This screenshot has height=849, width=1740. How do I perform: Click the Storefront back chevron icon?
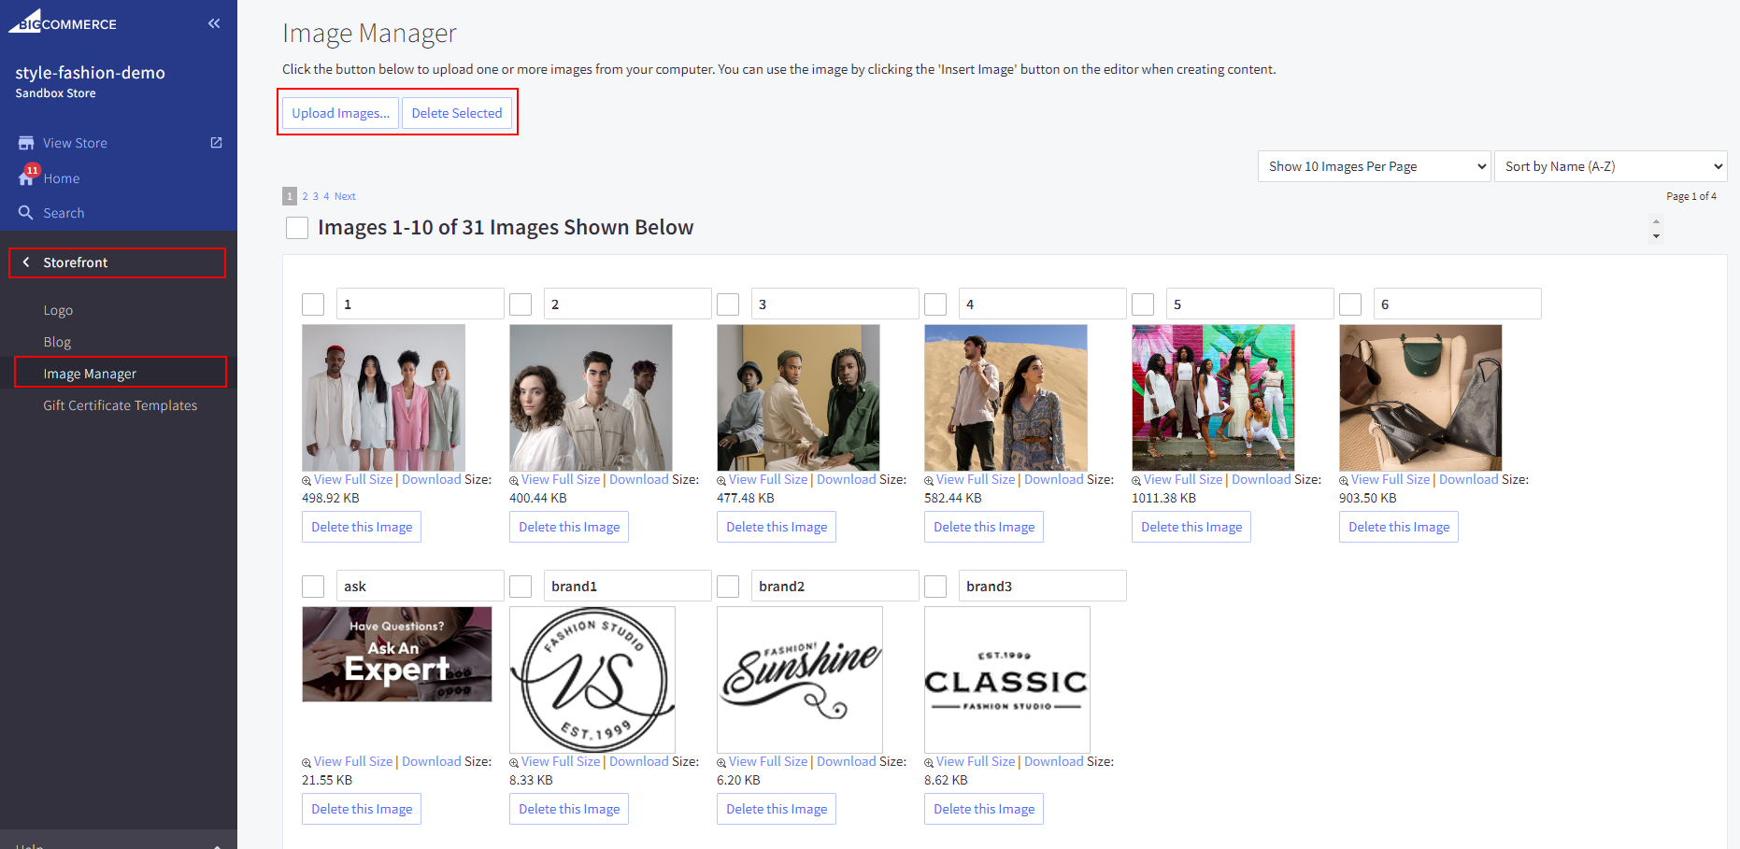tap(26, 262)
